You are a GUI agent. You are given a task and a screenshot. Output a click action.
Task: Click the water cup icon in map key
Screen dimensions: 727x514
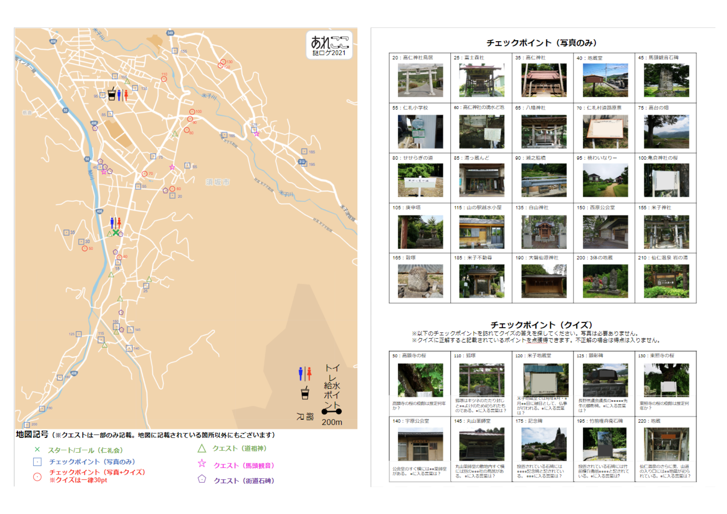[x=305, y=393]
